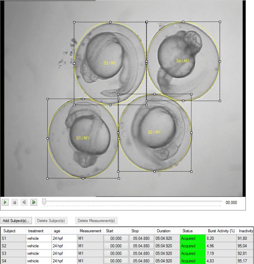254x264 pixels.
Task: Select the S3 / M1 embryo region
Action: pyautogui.click(x=111, y=63)
